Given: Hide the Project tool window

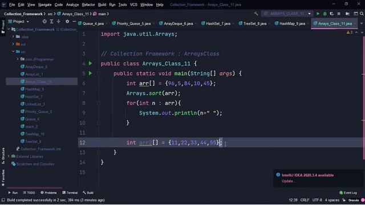Looking at the screenshot, I should coord(74,22).
